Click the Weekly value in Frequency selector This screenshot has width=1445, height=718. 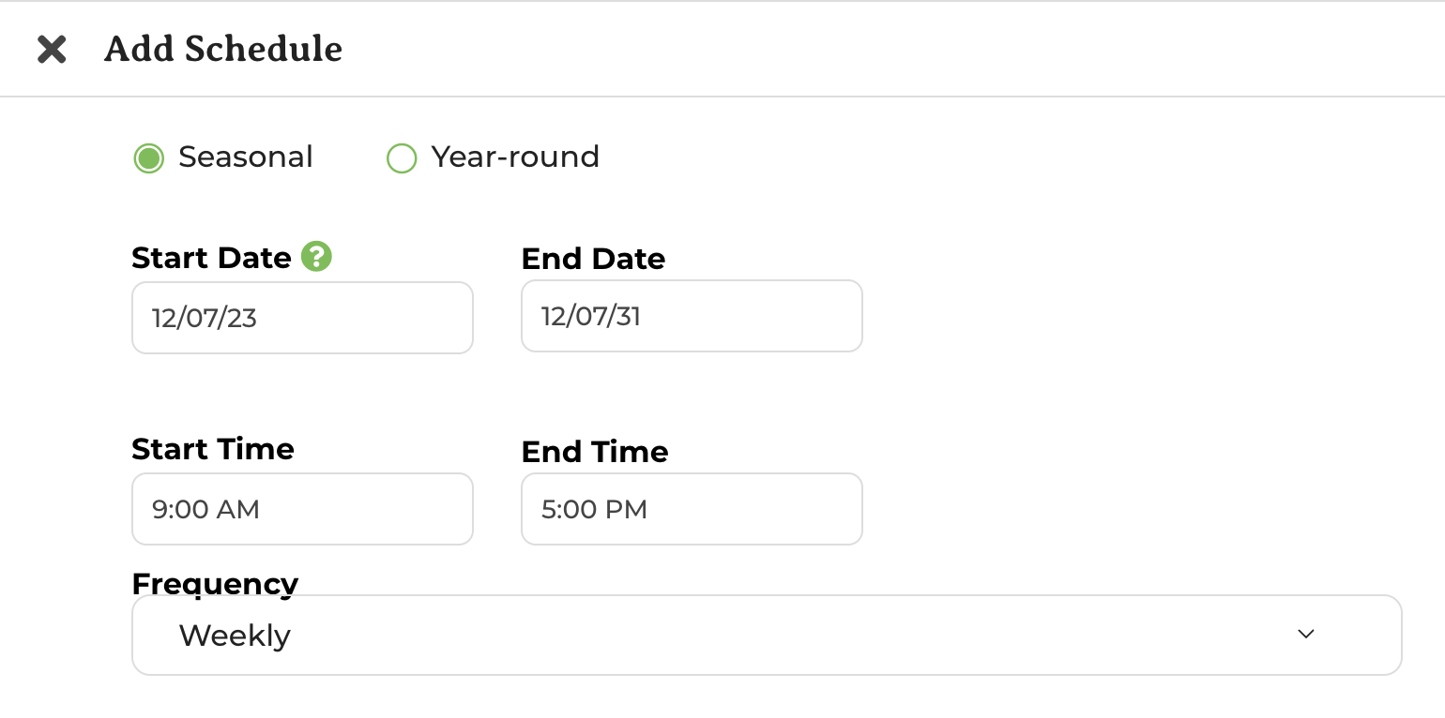click(x=235, y=636)
